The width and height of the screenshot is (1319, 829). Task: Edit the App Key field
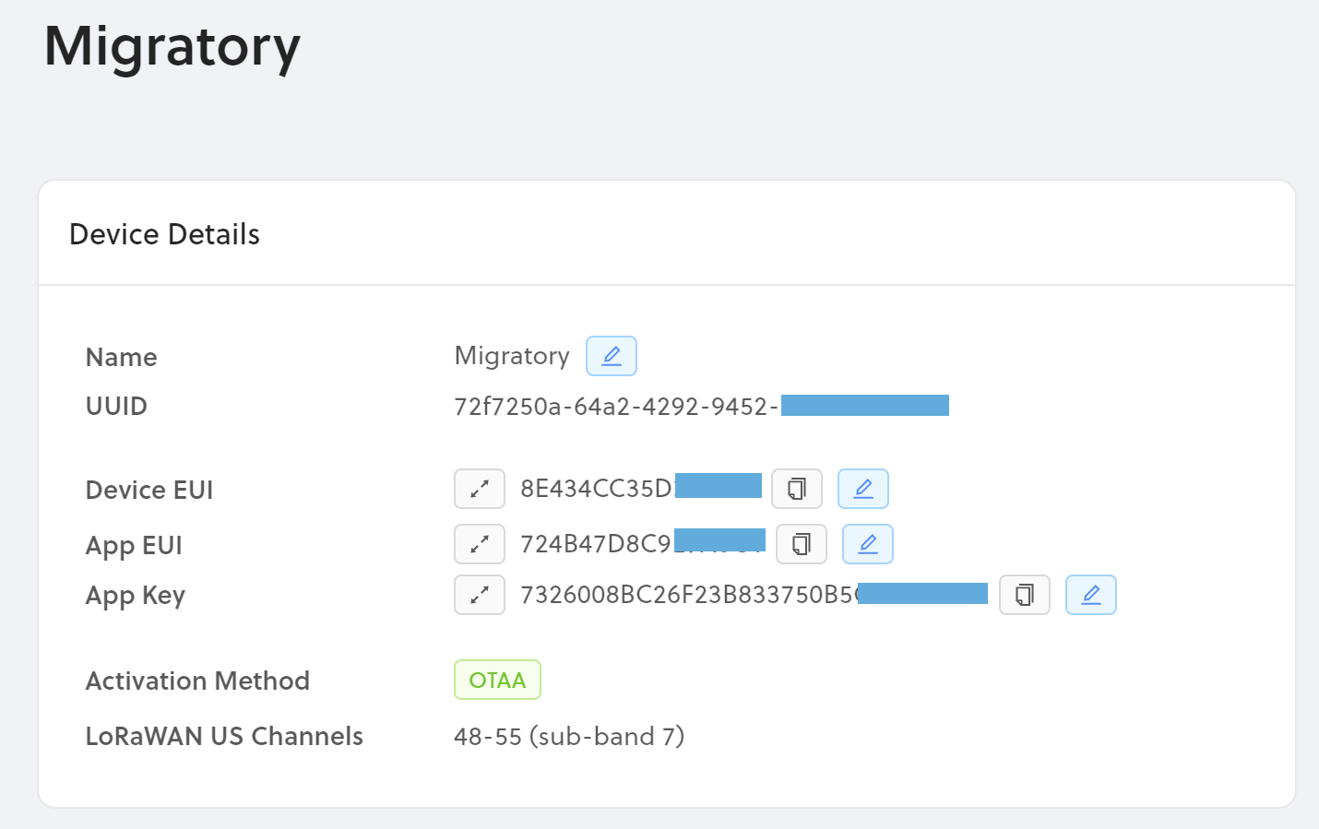point(1090,595)
